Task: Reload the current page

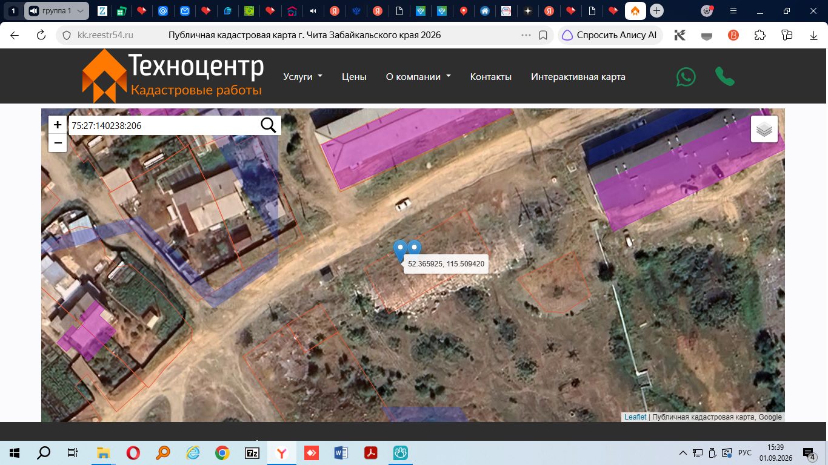Action: click(x=41, y=35)
